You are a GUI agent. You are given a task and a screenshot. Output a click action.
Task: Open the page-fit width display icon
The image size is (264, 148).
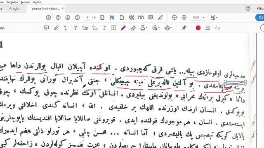102,17
